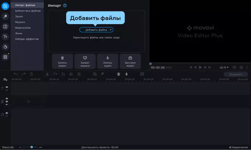Select Импорт файлов in the sidebar
Viewport: 251px width, 150px height.
click(x=27, y=5)
